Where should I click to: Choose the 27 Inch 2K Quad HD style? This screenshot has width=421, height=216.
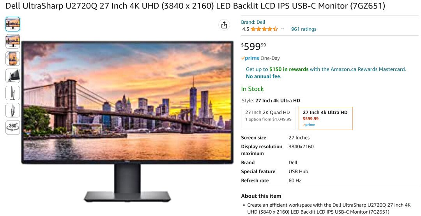tap(268, 119)
